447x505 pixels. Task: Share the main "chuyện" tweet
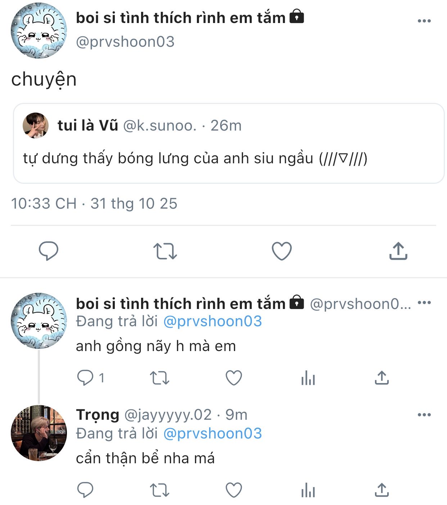click(398, 251)
